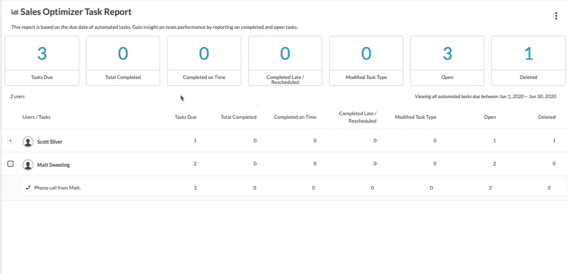
Task: Select the Completed on Time summary card
Action: coord(204,60)
